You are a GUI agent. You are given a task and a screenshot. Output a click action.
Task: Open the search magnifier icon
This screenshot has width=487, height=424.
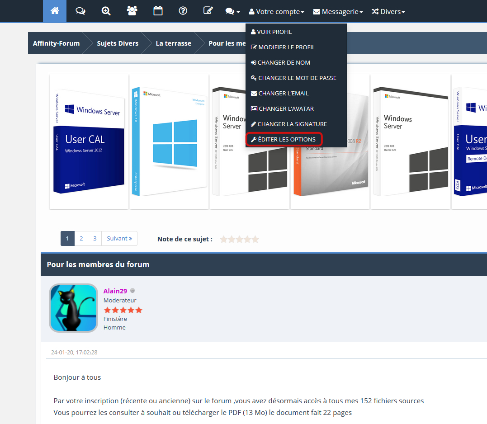click(106, 11)
